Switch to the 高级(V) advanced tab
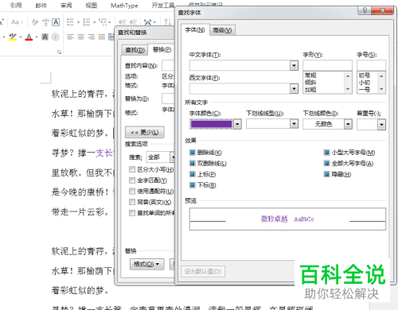398x310 pixels. (222, 30)
